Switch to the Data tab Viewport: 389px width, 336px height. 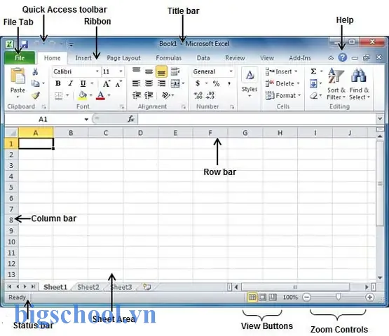coord(203,58)
